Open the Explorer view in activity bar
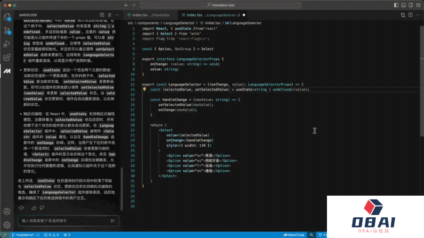The image size is (424, 238). pyautogui.click(x=7, y=17)
